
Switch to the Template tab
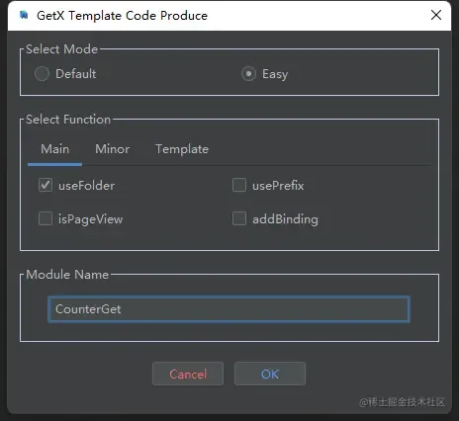coord(182,149)
